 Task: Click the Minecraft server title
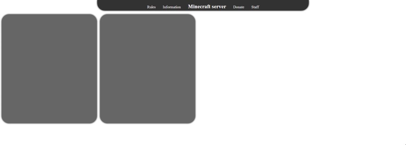click(207, 6)
